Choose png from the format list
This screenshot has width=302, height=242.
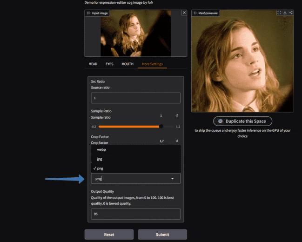tap(136, 168)
